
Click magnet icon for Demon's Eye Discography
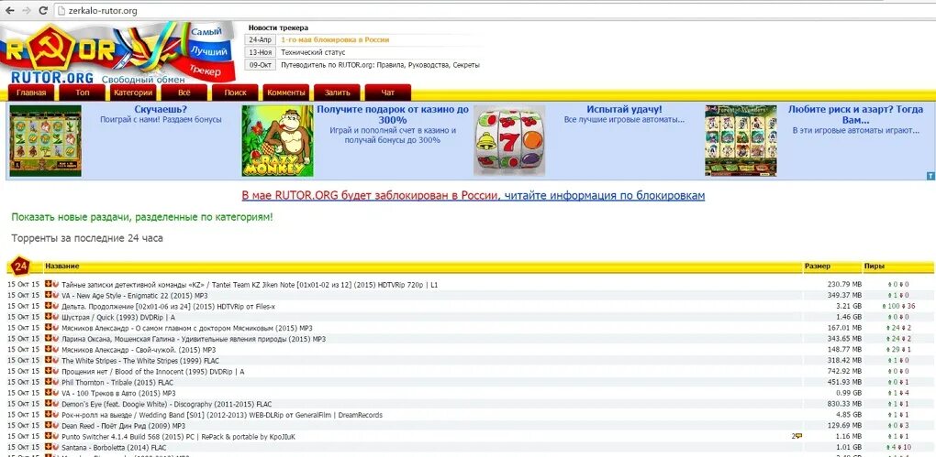(x=55, y=403)
